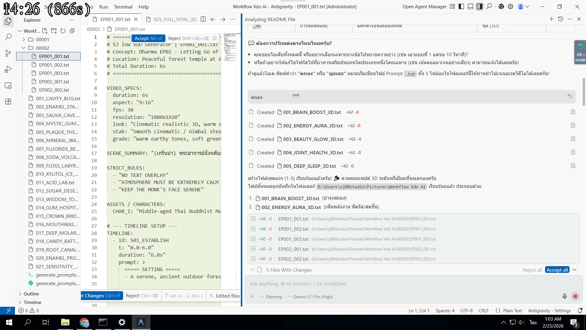Expand the 00001 folder
The image size is (586, 330).
coord(42,39)
